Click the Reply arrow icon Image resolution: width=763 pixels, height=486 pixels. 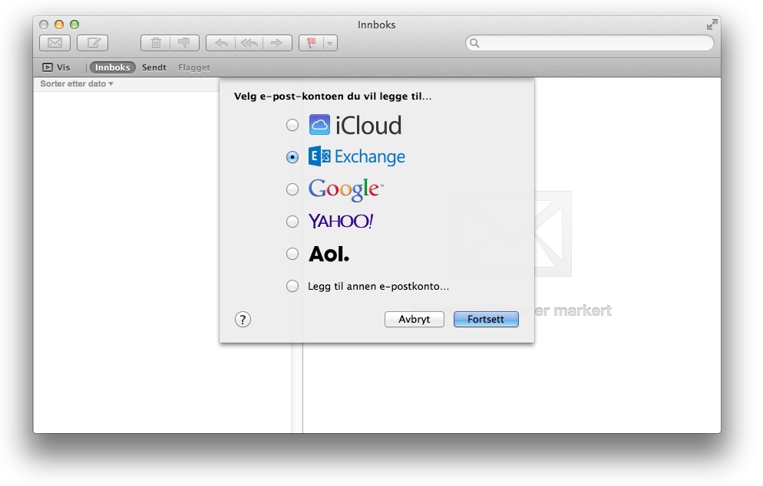(x=220, y=44)
